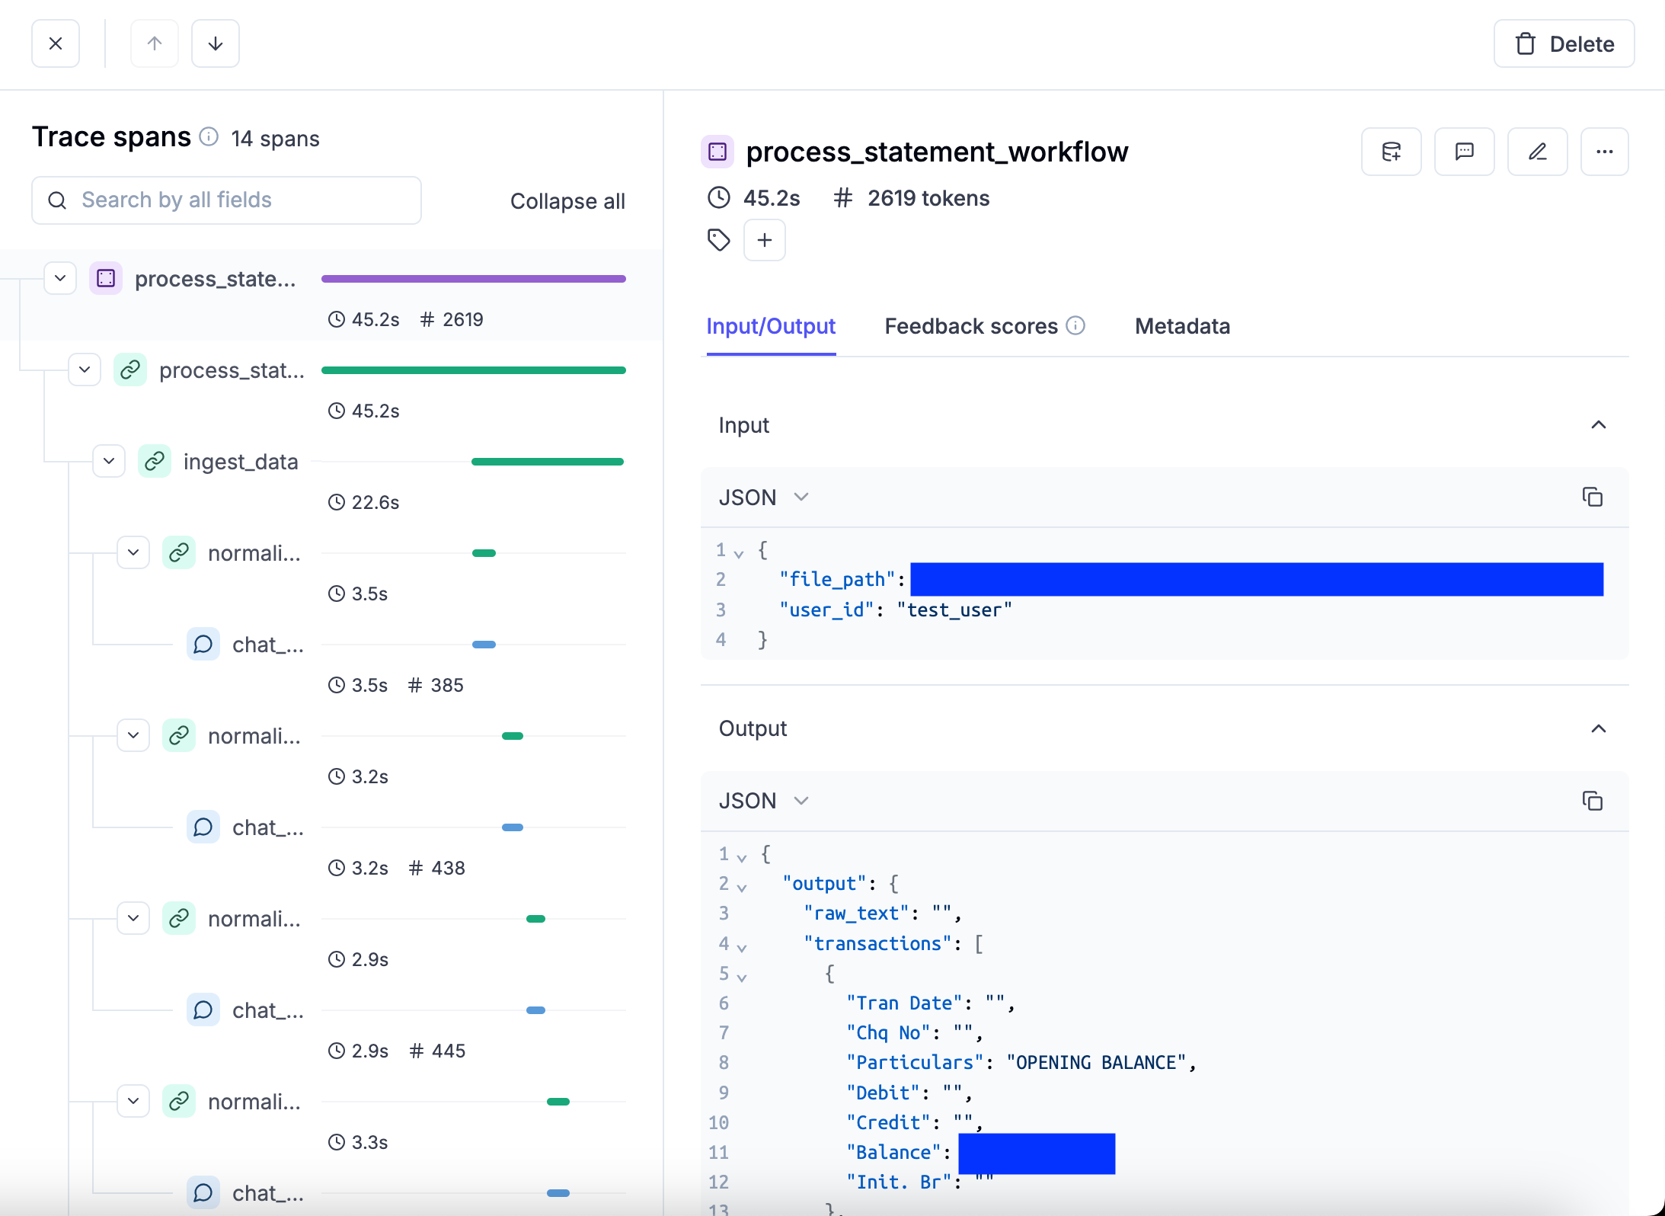Copy the Input JSON content
The height and width of the screenshot is (1216, 1665).
click(1593, 497)
